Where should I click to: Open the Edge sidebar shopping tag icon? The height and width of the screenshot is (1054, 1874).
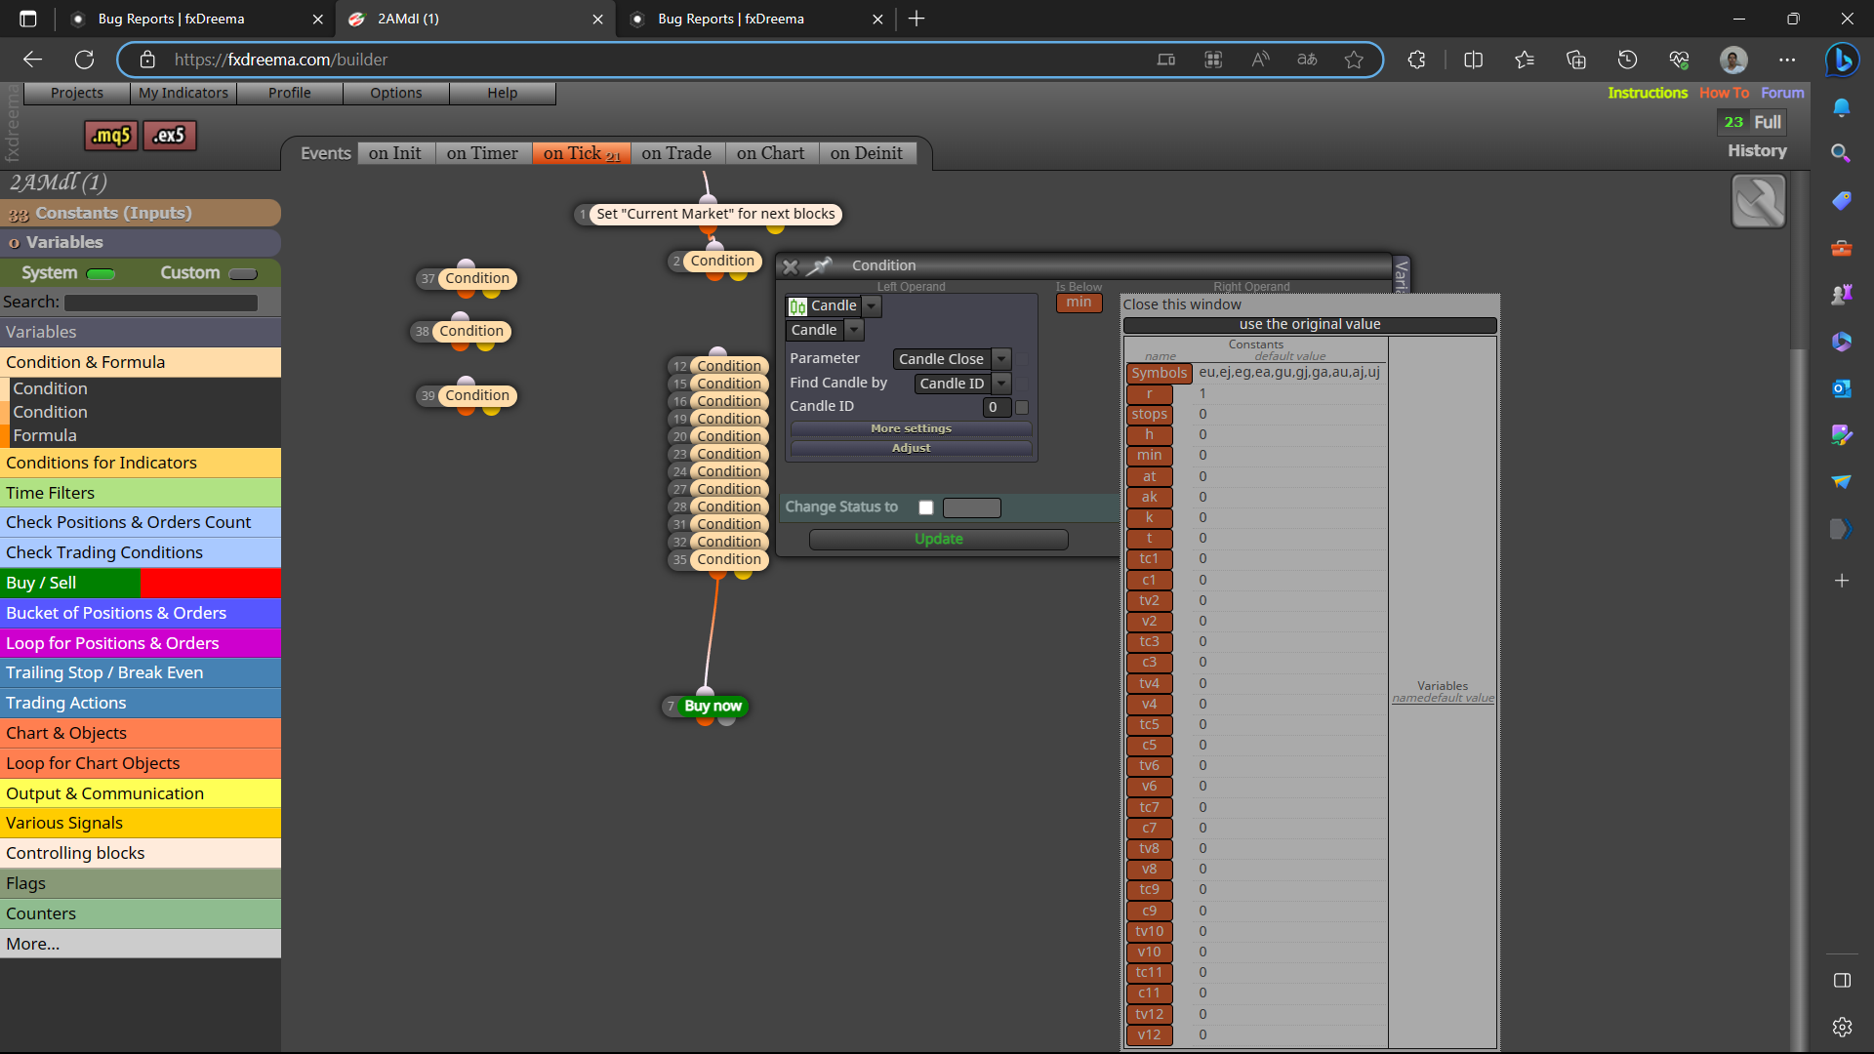1841,200
